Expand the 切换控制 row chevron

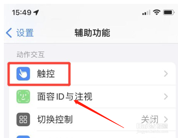pyautogui.click(x=166, y=119)
